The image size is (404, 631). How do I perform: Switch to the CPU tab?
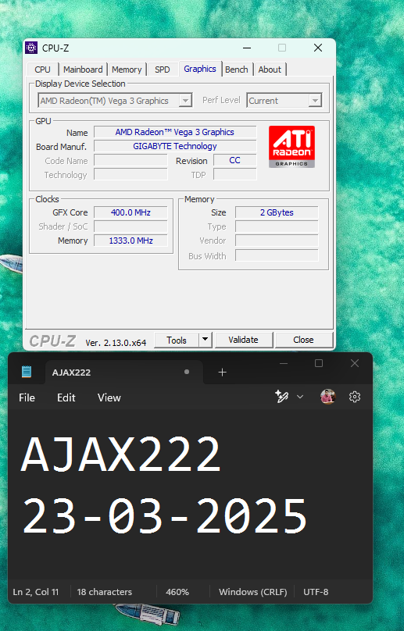pyautogui.click(x=43, y=70)
